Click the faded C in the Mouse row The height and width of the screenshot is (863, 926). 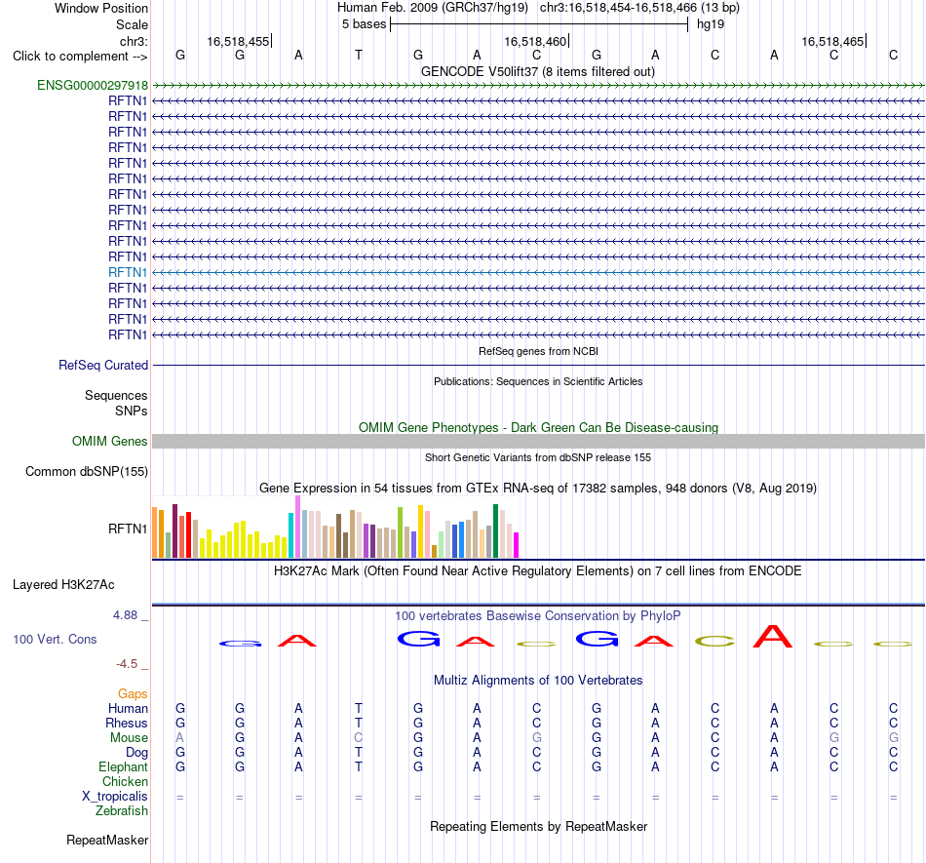click(x=359, y=738)
